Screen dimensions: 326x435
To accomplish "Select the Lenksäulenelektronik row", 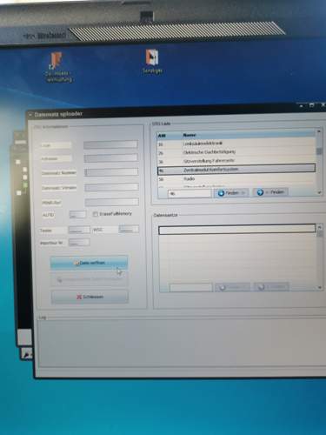I will 236,144.
